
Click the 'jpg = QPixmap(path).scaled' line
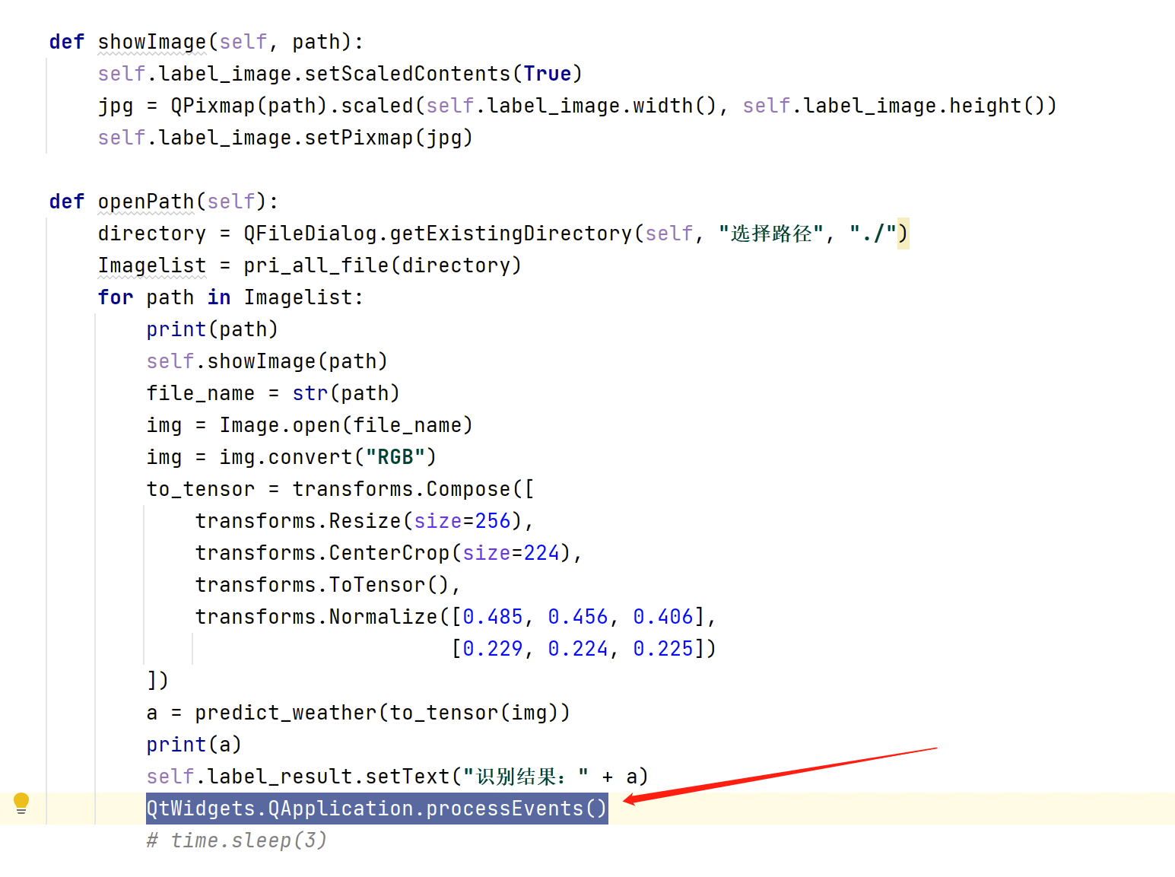click(577, 106)
